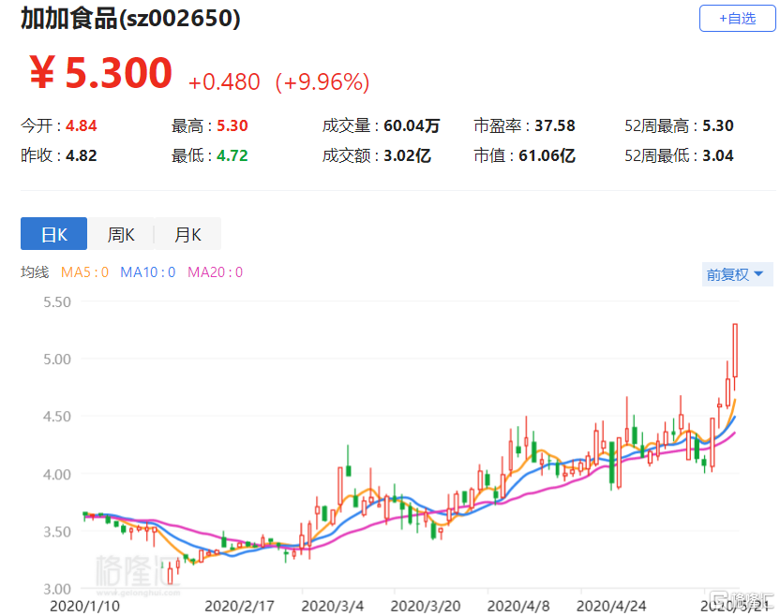Click the 市值 value 61.06亿

click(547, 155)
